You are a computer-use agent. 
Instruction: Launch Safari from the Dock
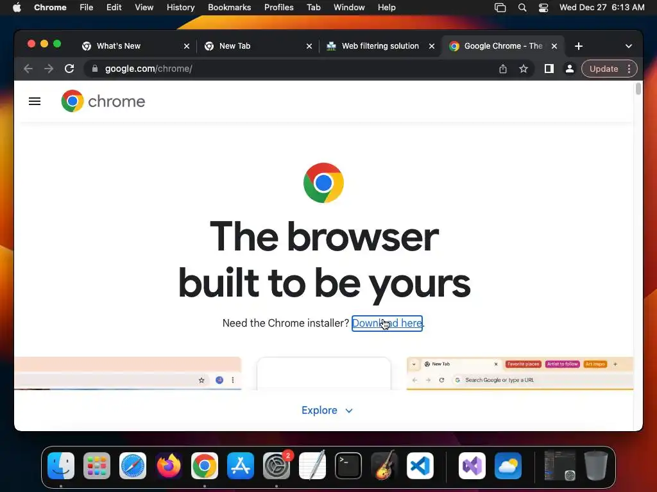tap(133, 466)
